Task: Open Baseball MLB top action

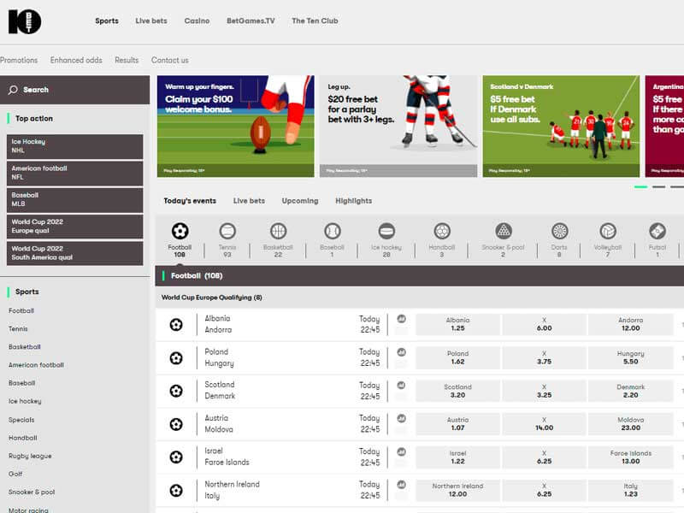Action: pos(74,200)
